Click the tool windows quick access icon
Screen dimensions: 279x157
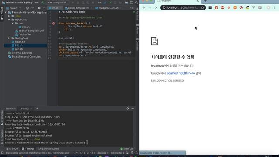click(2, 153)
